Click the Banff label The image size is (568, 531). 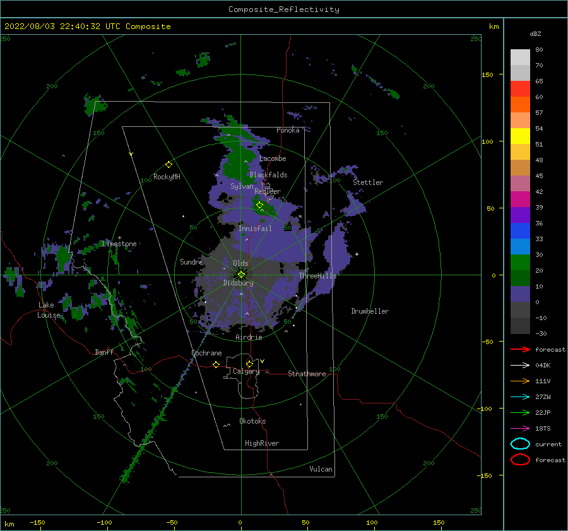[104, 352]
